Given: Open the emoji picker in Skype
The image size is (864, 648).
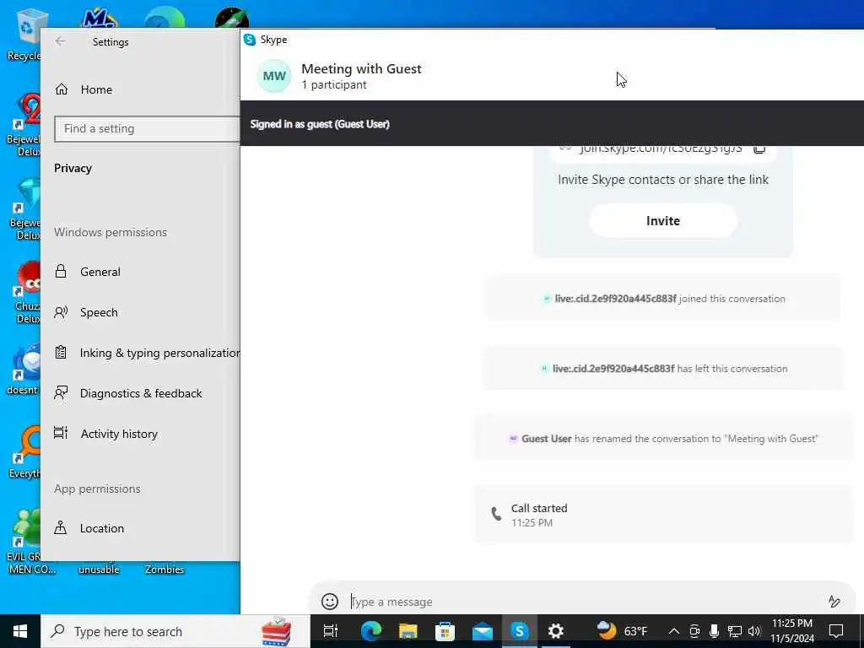Looking at the screenshot, I should pyautogui.click(x=330, y=601).
